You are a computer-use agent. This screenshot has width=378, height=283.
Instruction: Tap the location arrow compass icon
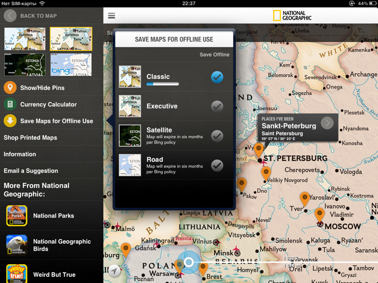114,271
